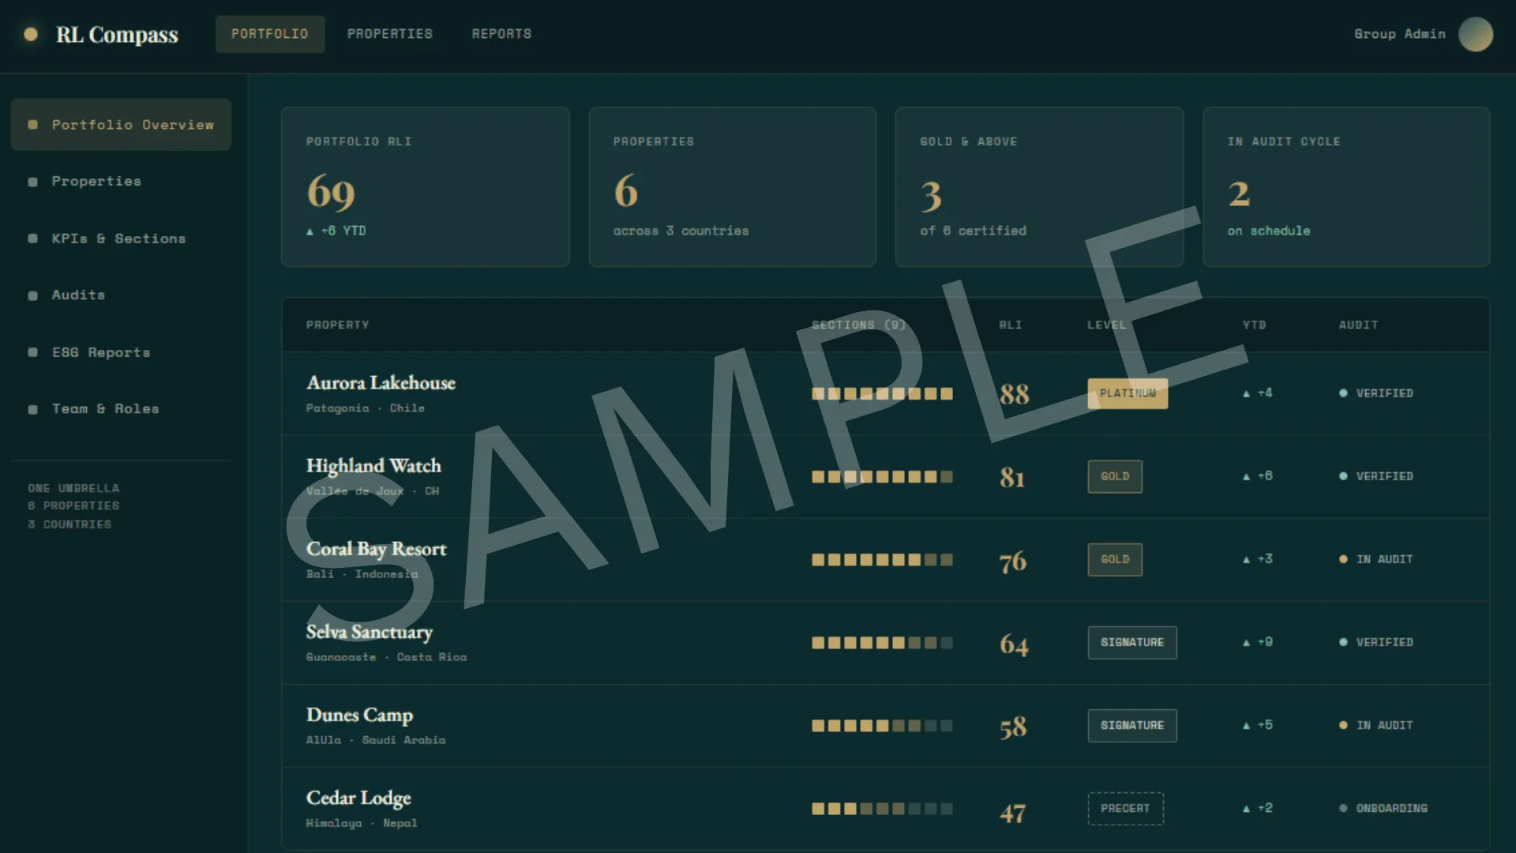Click the Platinum level badge
The image size is (1516, 853).
(x=1128, y=393)
